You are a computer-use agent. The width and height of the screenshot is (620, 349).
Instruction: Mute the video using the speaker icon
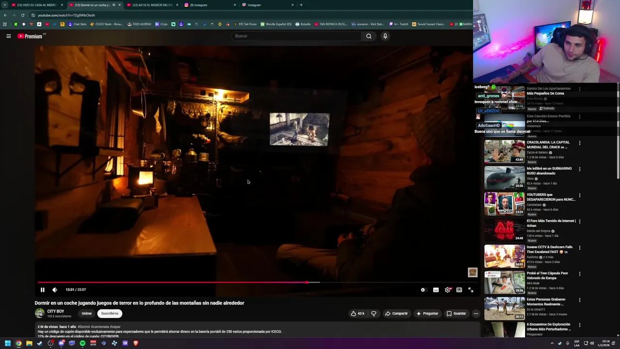[x=55, y=290]
